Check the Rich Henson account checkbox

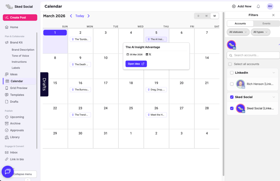coord(232,84)
